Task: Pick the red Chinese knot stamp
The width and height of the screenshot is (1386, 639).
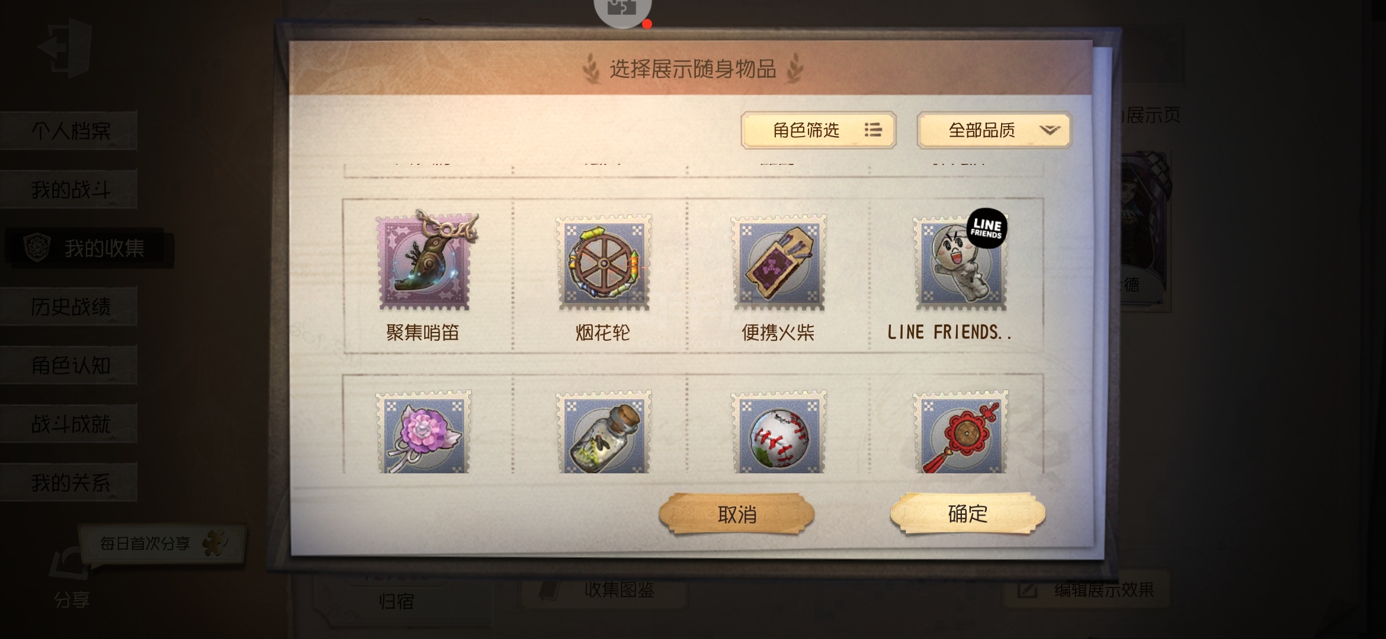Action: pyautogui.click(x=961, y=431)
